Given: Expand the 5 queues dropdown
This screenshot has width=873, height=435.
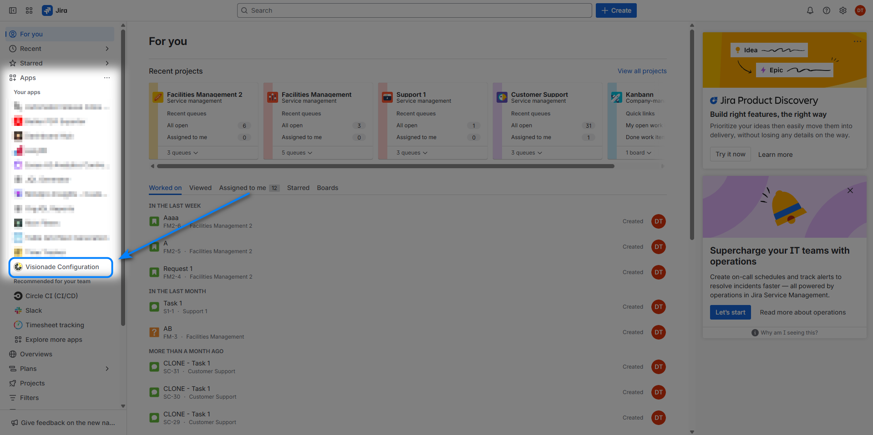Looking at the screenshot, I should (x=297, y=153).
